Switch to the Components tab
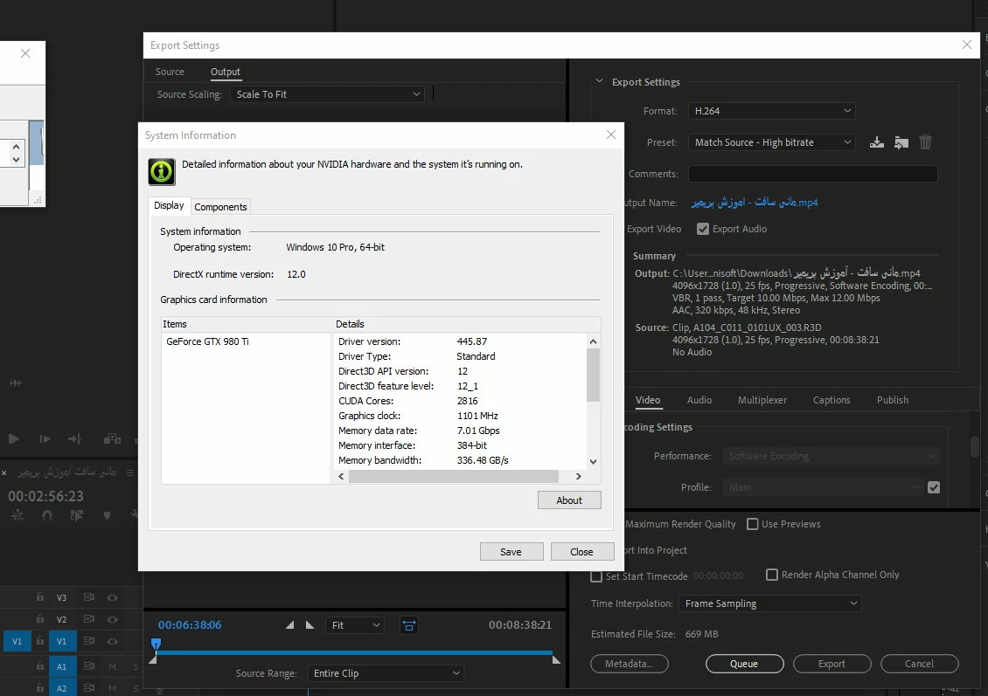The image size is (988, 696). click(x=220, y=207)
